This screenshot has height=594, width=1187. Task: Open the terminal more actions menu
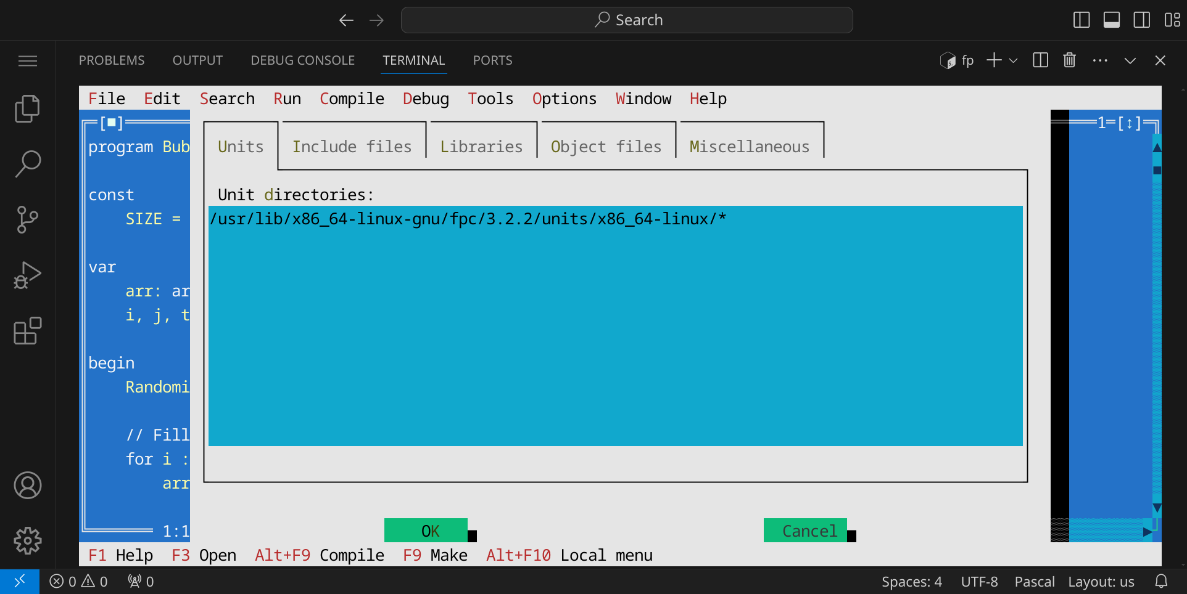(1099, 60)
